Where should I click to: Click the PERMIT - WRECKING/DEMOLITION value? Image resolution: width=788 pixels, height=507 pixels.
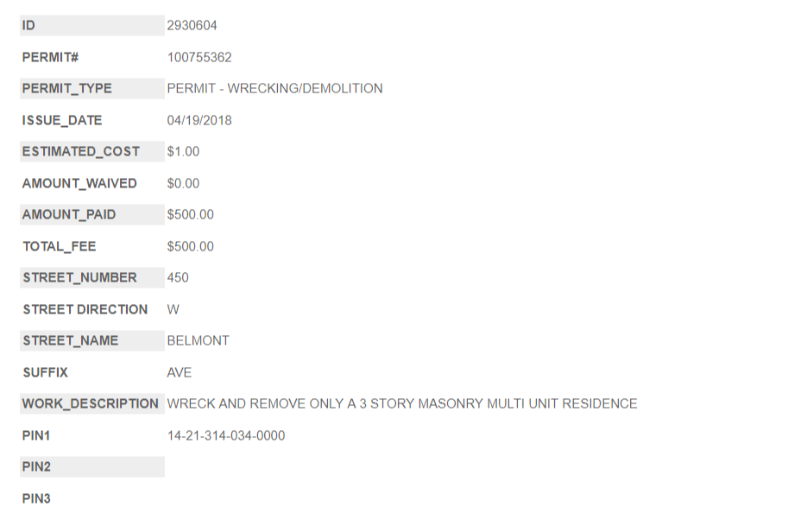[x=274, y=89]
